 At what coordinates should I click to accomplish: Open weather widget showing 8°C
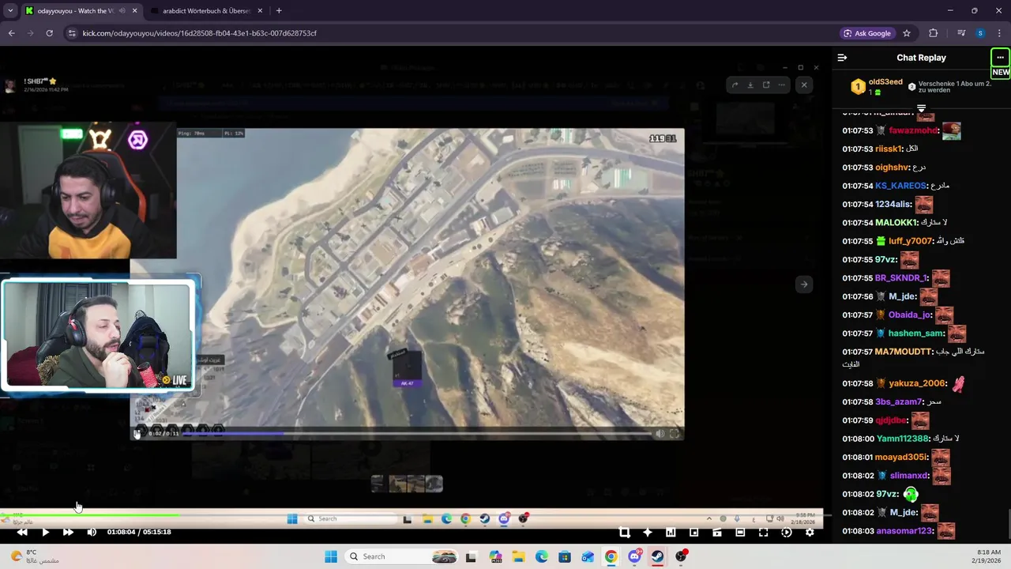33,556
